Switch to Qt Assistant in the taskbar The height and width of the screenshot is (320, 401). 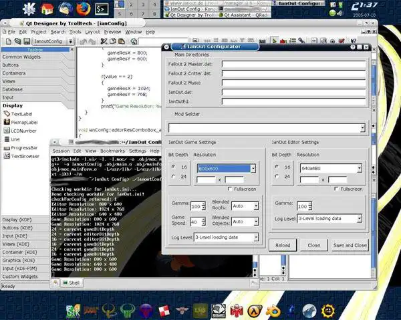coord(245,15)
